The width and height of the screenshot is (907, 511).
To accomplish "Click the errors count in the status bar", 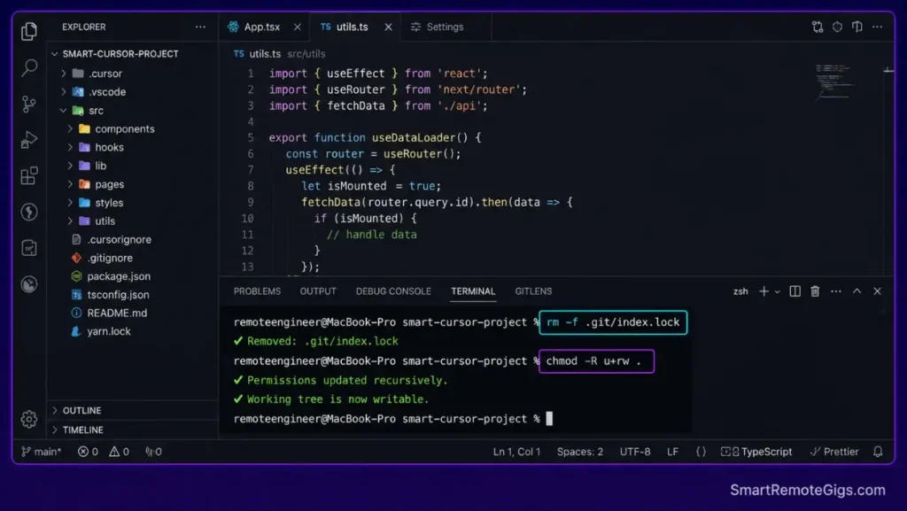I will [88, 452].
